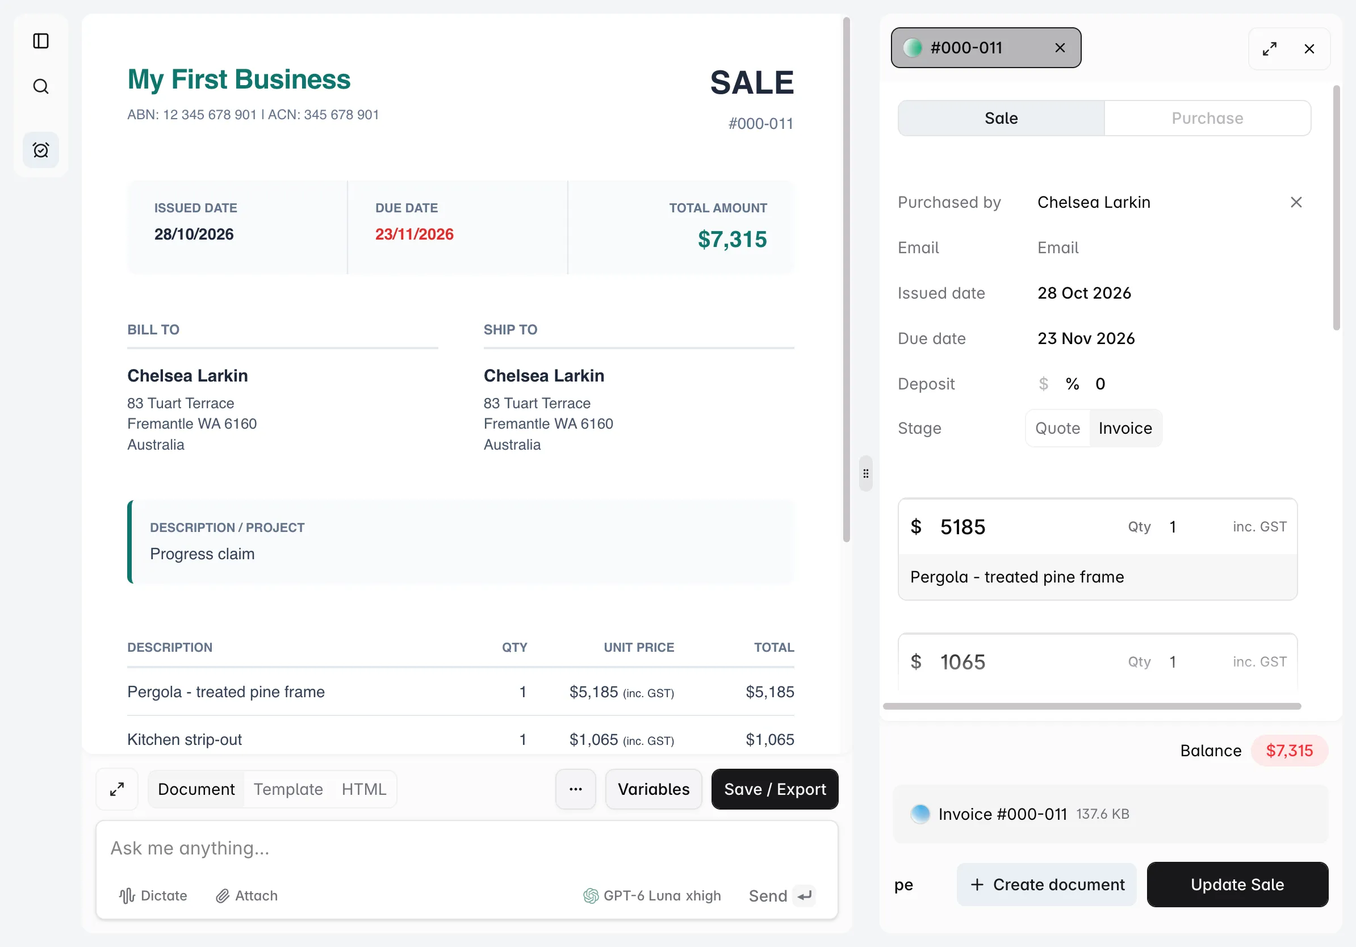Open the Invoice #000-011 attachment
This screenshot has width=1356, height=947.
click(x=1110, y=814)
